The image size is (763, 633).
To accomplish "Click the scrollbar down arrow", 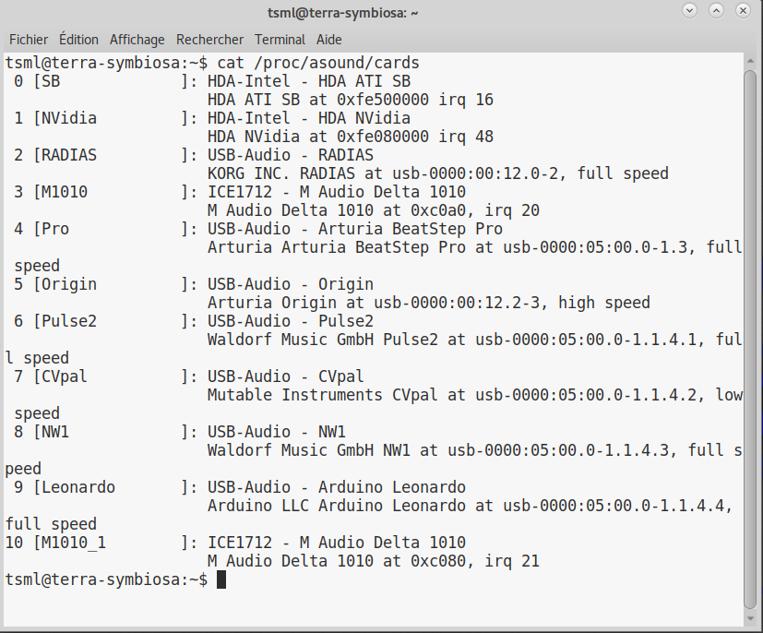I will coord(750,618).
